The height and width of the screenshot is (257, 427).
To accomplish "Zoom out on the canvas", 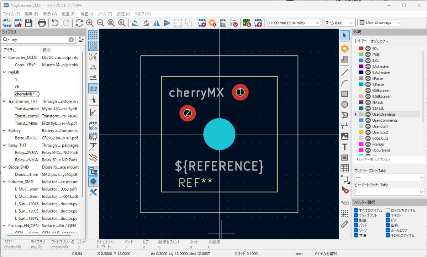I will [100, 23].
